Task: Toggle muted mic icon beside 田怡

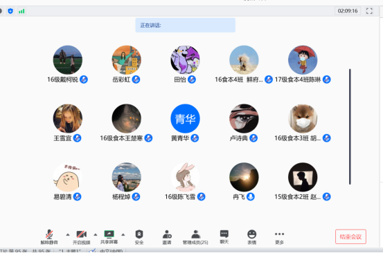Action: pos(192,79)
